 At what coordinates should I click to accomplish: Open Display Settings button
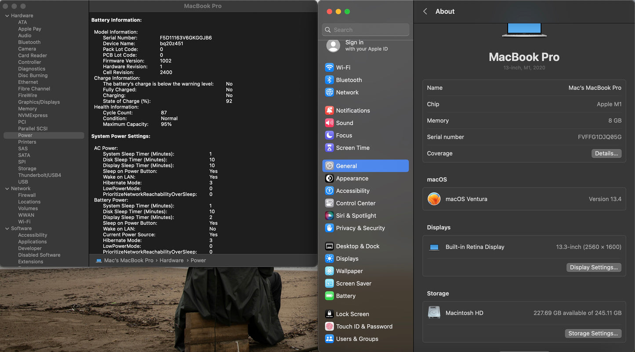click(594, 267)
